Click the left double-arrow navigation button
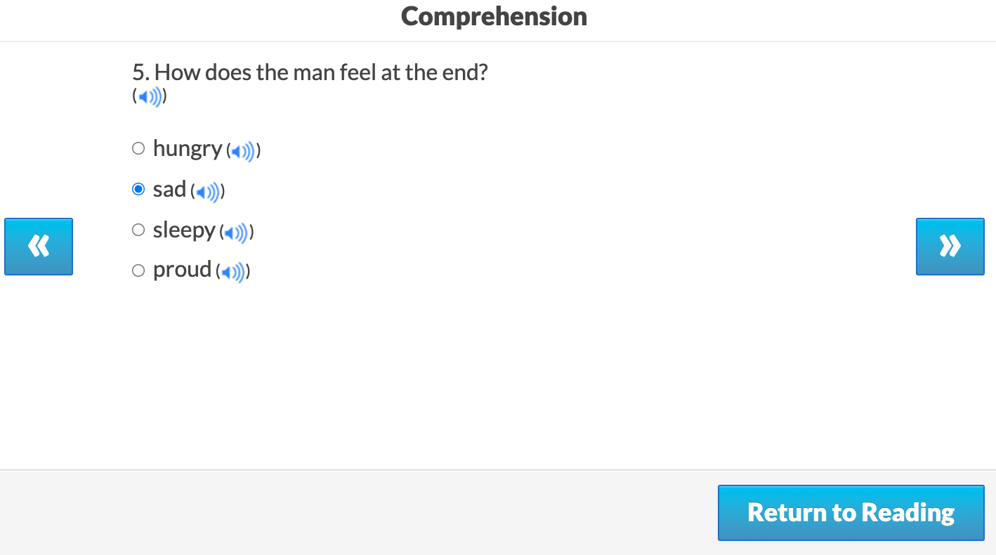 coord(39,247)
